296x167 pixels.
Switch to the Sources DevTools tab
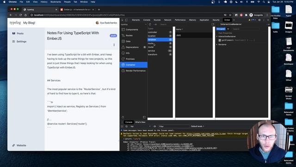click(157, 20)
